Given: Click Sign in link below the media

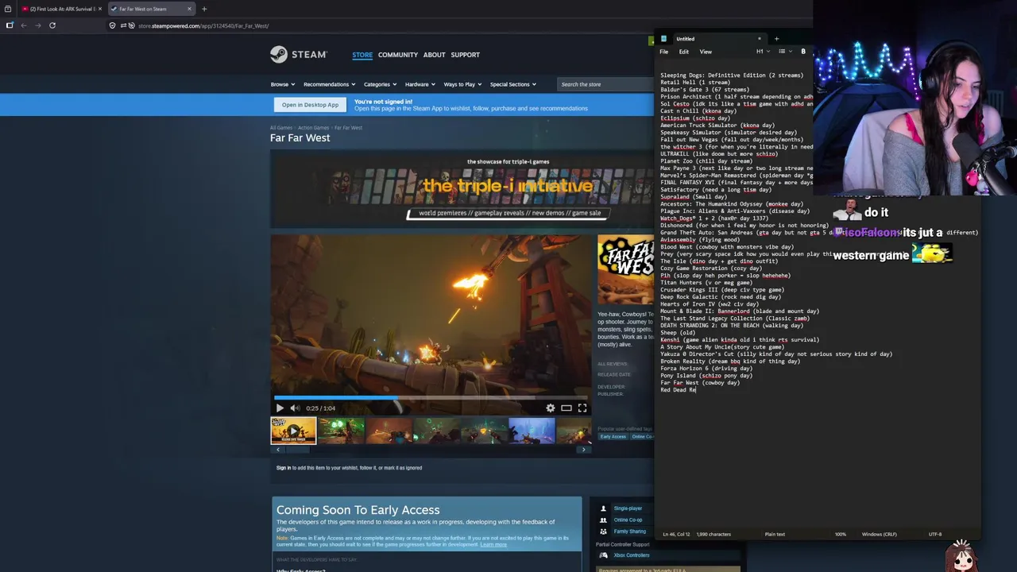Looking at the screenshot, I should click(283, 468).
